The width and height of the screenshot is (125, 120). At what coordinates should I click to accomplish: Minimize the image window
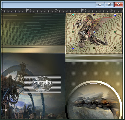point(100,4)
